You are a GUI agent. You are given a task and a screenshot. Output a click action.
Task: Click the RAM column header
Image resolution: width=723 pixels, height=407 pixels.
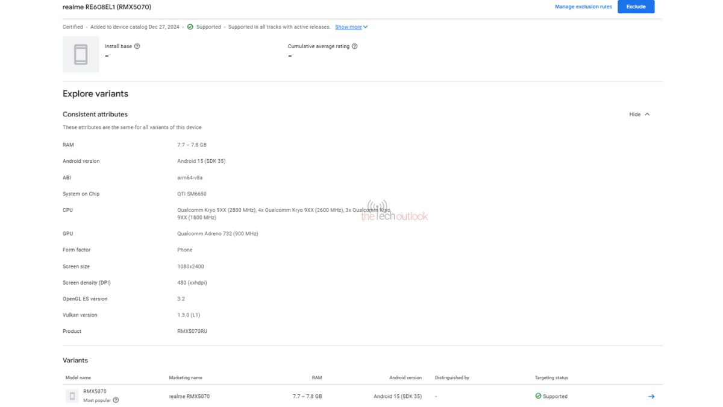[317, 377]
